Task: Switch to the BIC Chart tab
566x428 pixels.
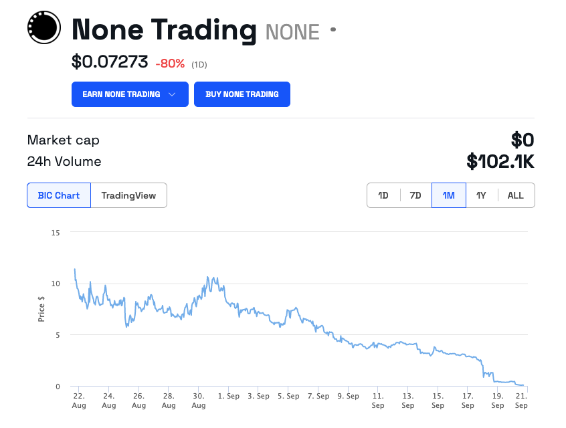Action: (x=59, y=195)
